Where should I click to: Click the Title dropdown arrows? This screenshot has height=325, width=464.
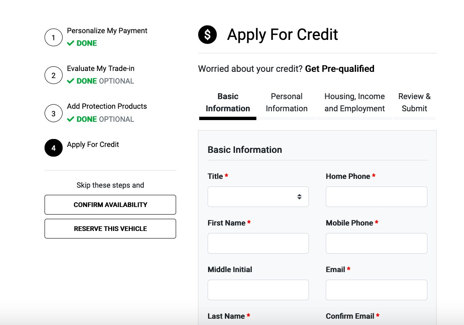click(x=300, y=197)
